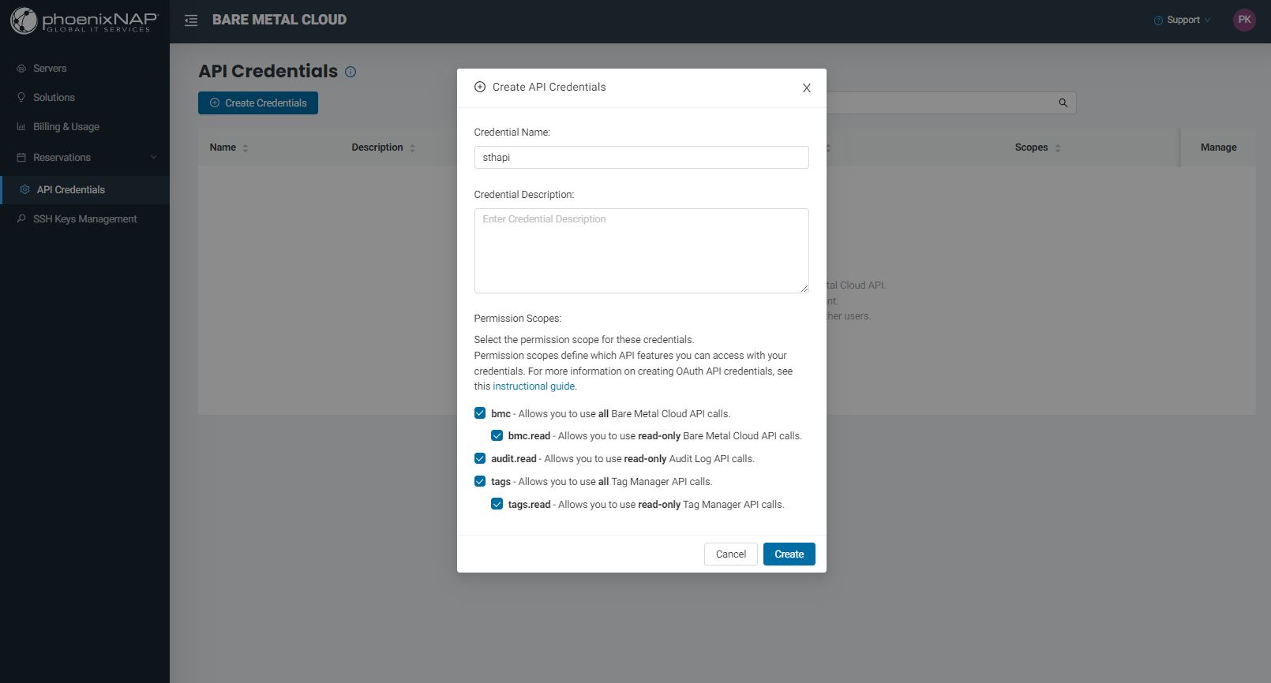
Task: Open the Support dropdown menu
Action: 1182,21
